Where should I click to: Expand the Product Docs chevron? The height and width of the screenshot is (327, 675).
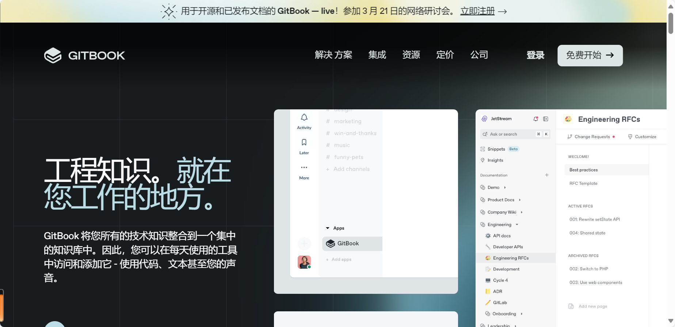click(520, 200)
